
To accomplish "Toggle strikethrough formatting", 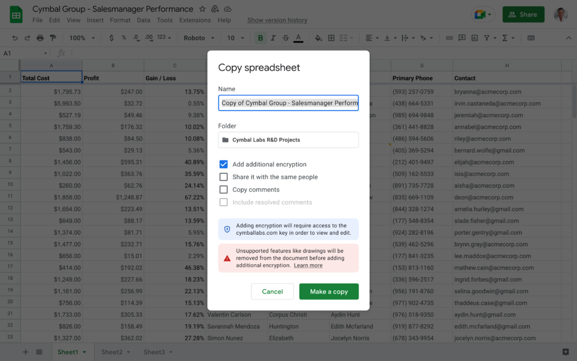I will 285,38.
